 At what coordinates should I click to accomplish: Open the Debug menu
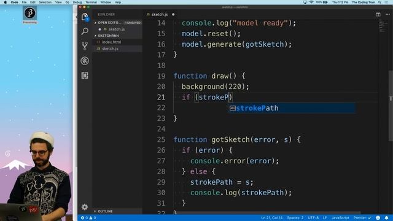click(x=77, y=2)
